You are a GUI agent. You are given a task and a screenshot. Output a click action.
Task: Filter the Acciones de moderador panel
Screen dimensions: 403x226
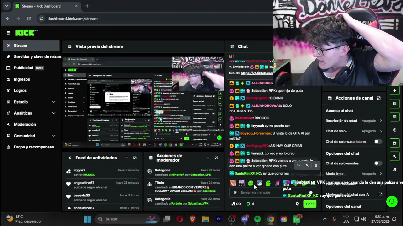[x=207, y=158]
